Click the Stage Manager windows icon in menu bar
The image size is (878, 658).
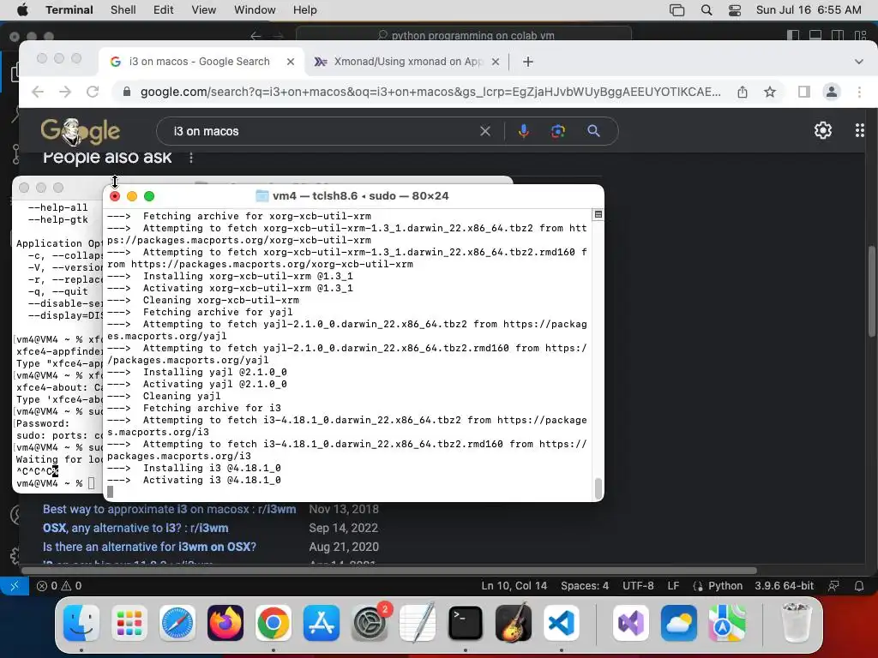tap(677, 10)
